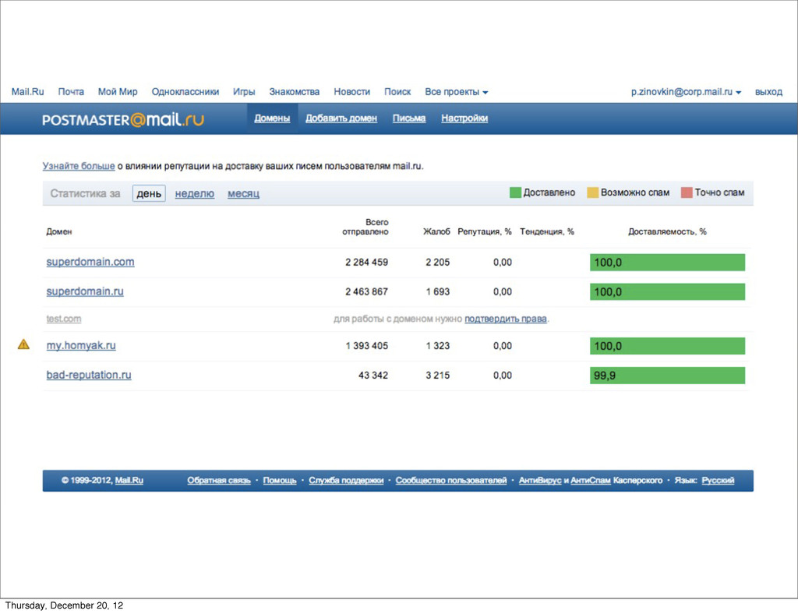Select the день statistics period
Image resolution: width=798 pixels, height=614 pixels.
click(x=149, y=193)
